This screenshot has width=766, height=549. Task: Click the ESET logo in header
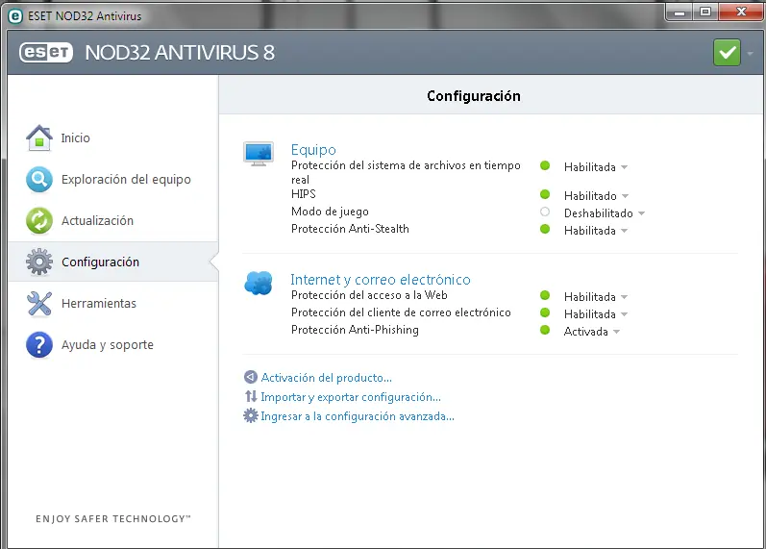(x=46, y=52)
